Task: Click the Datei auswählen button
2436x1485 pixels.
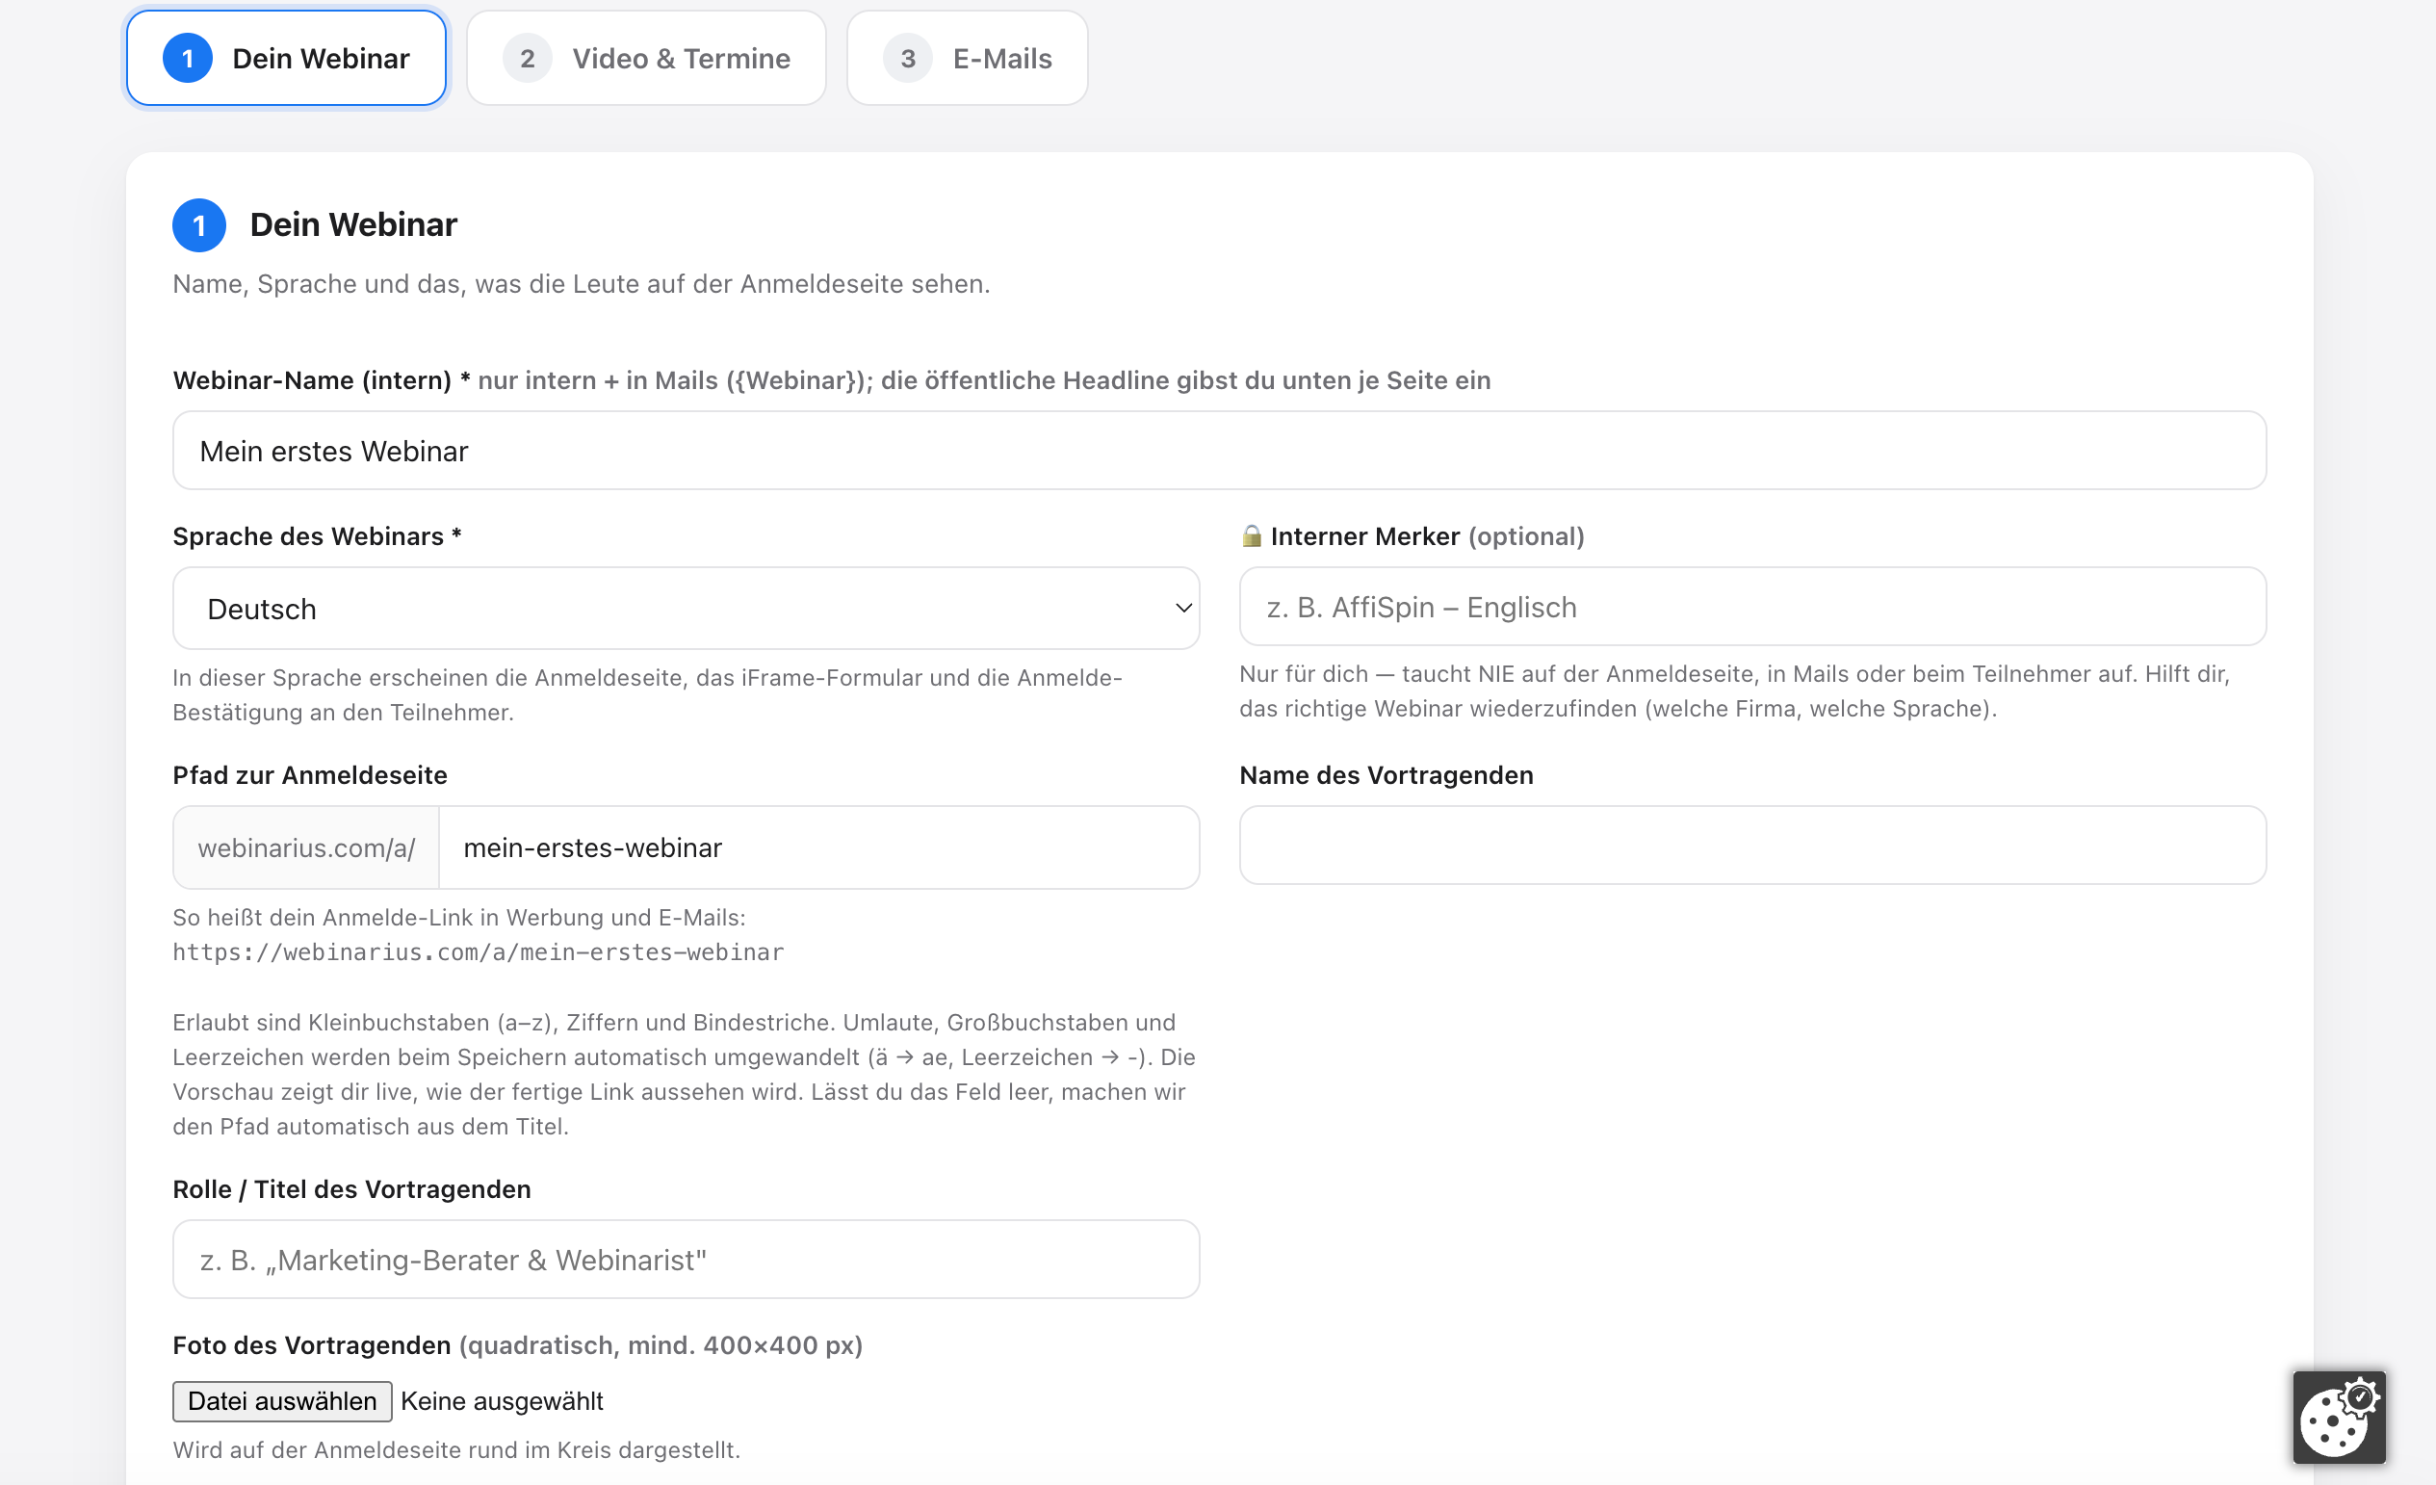Action: 282,1401
